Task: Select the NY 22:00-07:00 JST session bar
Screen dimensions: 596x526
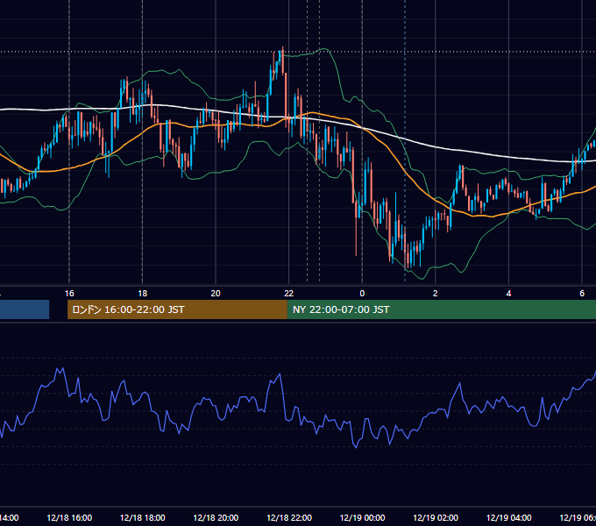Action: [x=441, y=309]
